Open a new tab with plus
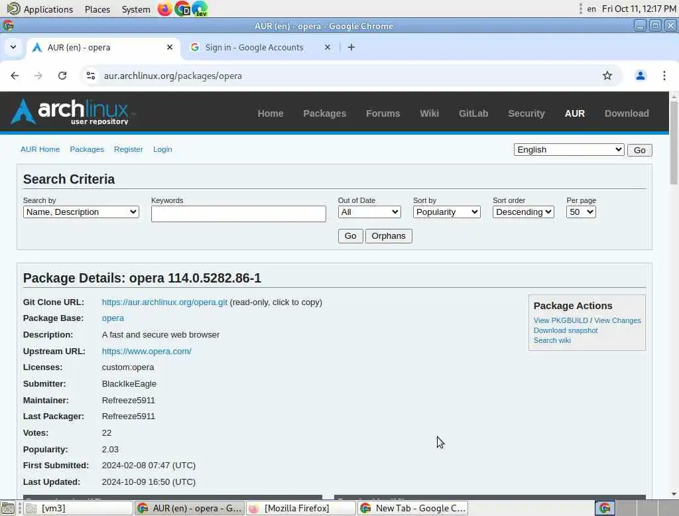The height and width of the screenshot is (516, 679). pos(351,47)
